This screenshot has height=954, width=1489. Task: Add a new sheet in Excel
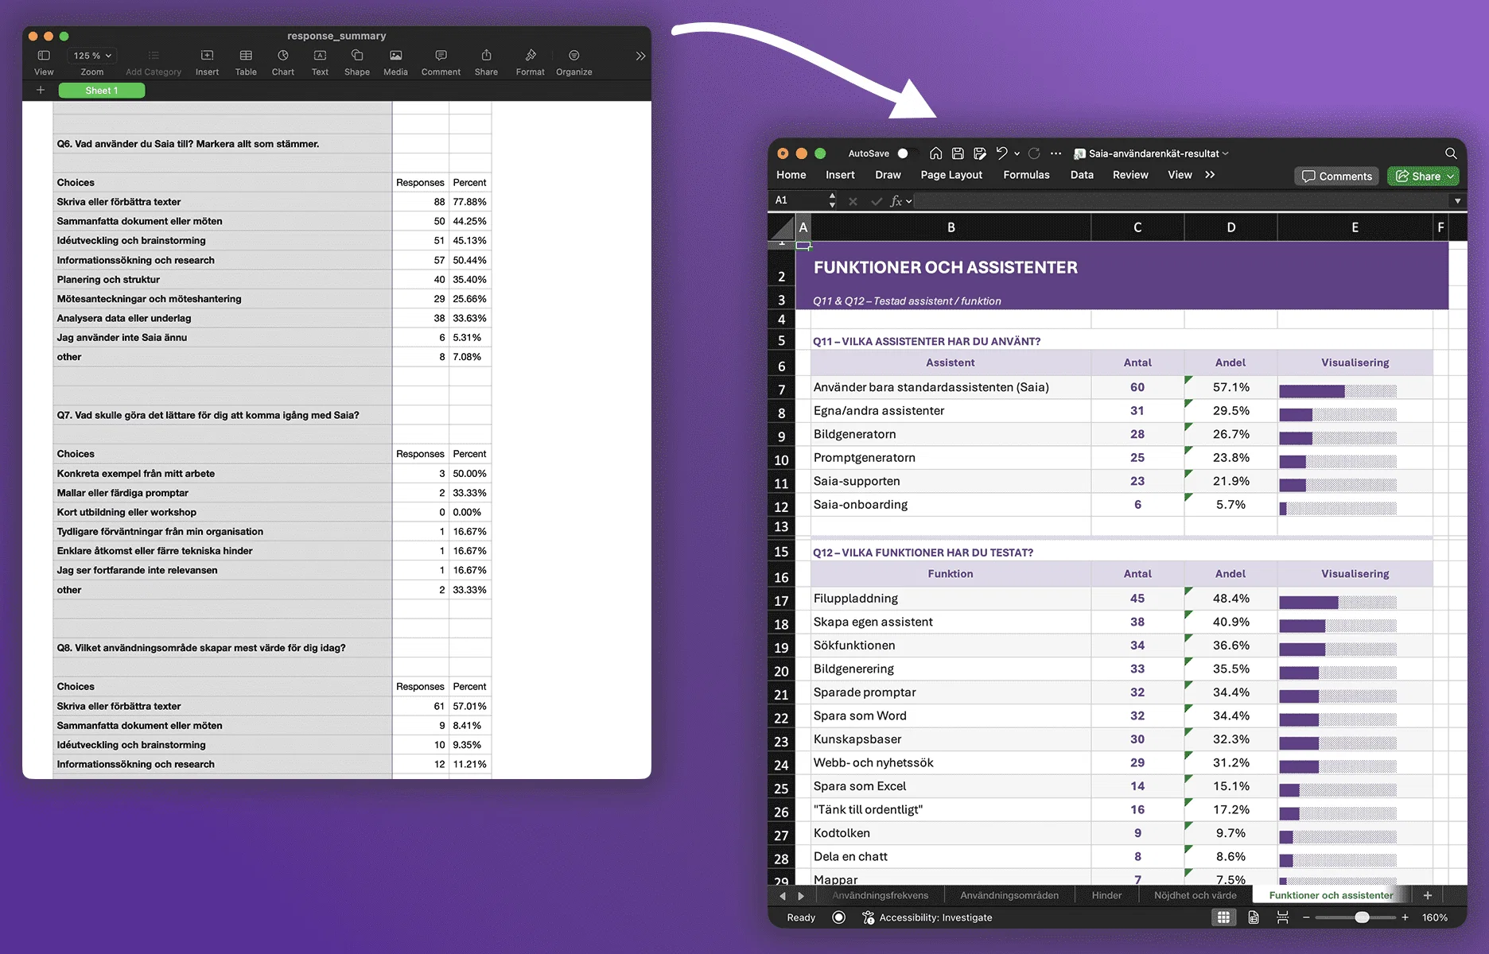[1428, 895]
